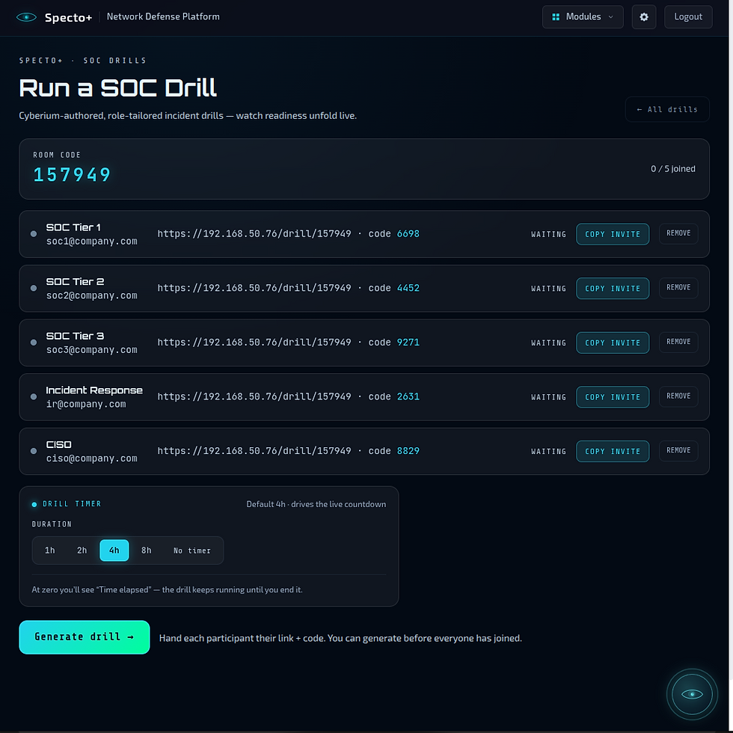Click the soc2@company.com email

point(91,295)
